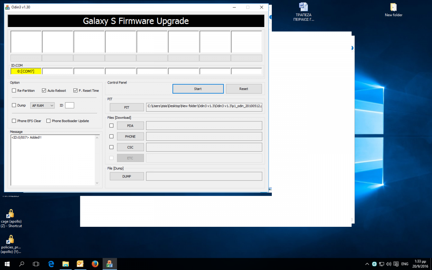Maximize the Odin3 window

248,7
